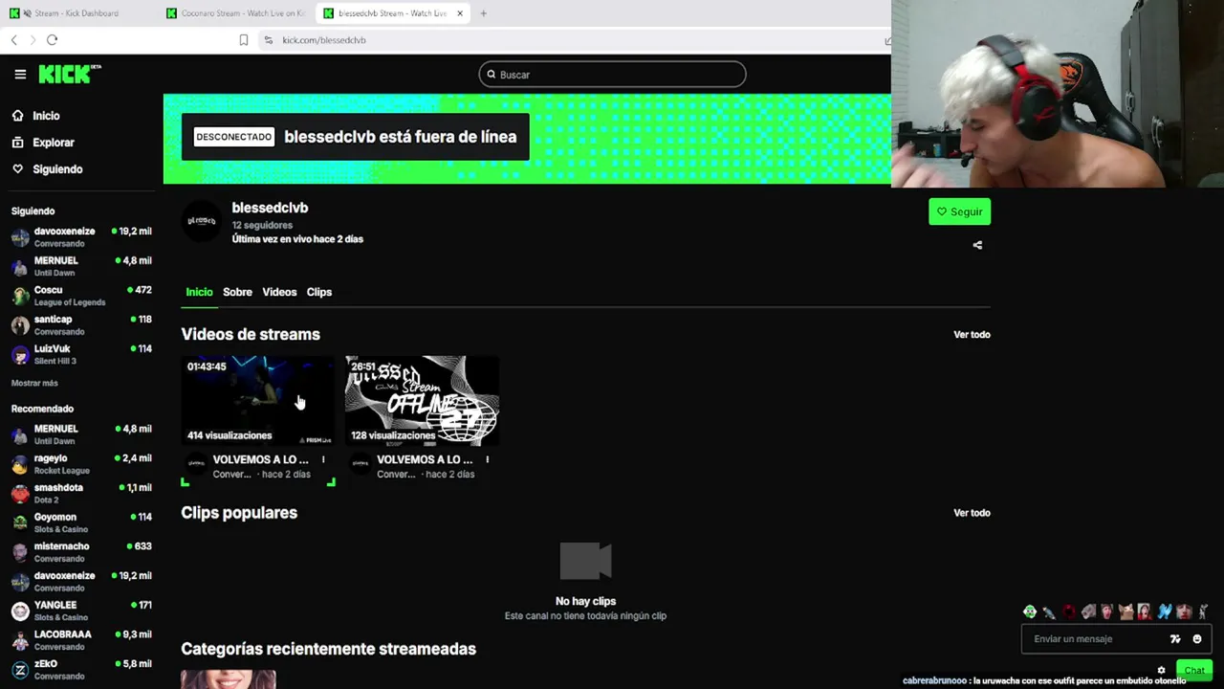
Task: Open options menu of the 414-views video
Action: coord(323,460)
